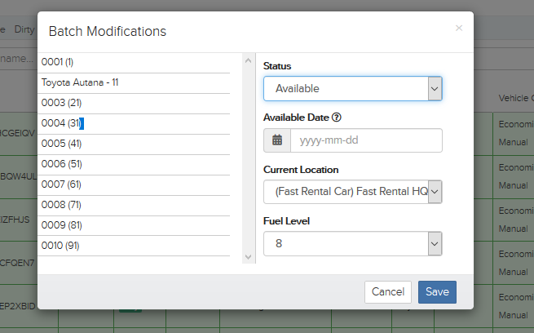Viewport: 534px width, 333px height.
Task: Click the Cancel button
Action: pos(388,292)
